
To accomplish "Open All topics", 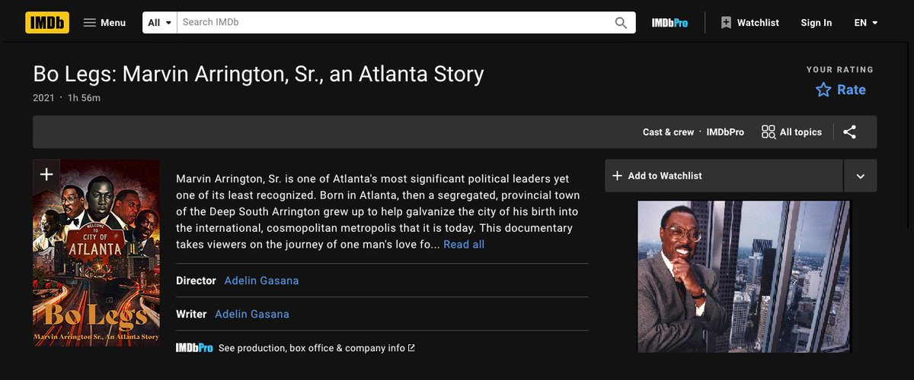I will 791,132.
